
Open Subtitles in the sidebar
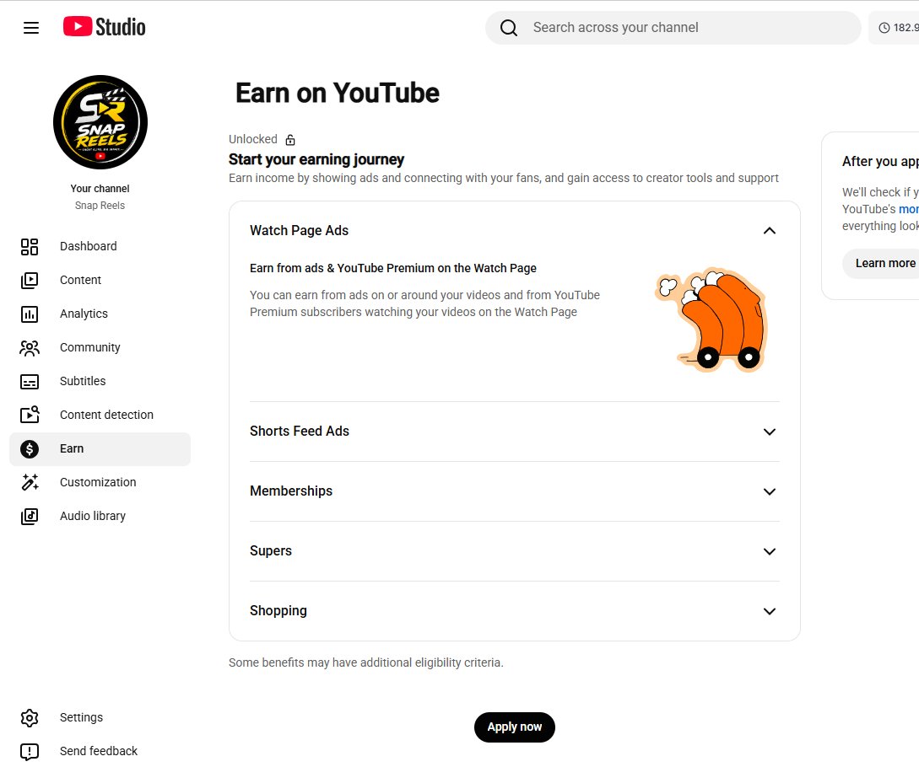100,381
